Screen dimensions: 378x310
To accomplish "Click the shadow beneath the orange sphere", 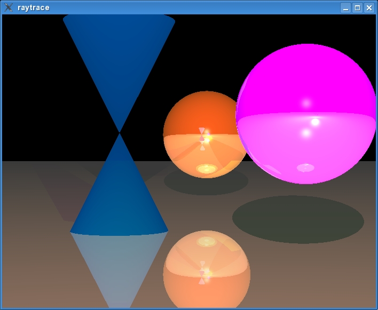I will (x=206, y=182).
